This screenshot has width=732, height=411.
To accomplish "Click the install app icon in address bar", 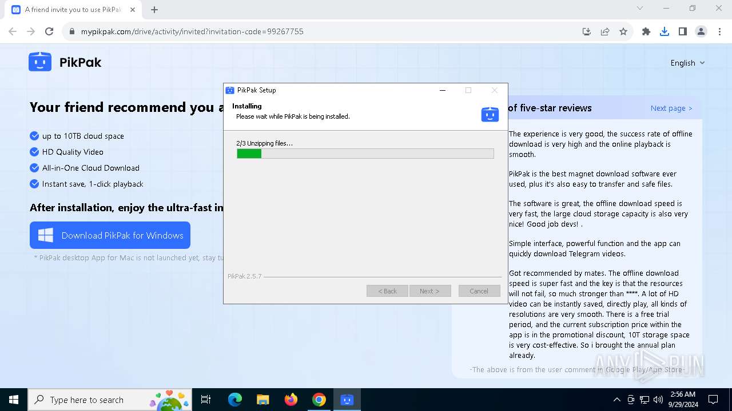I will [x=587, y=31].
